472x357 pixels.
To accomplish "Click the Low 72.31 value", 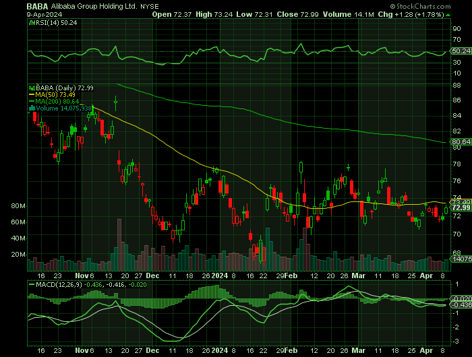I will point(255,14).
